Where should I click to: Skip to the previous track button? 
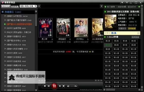point(49,86)
